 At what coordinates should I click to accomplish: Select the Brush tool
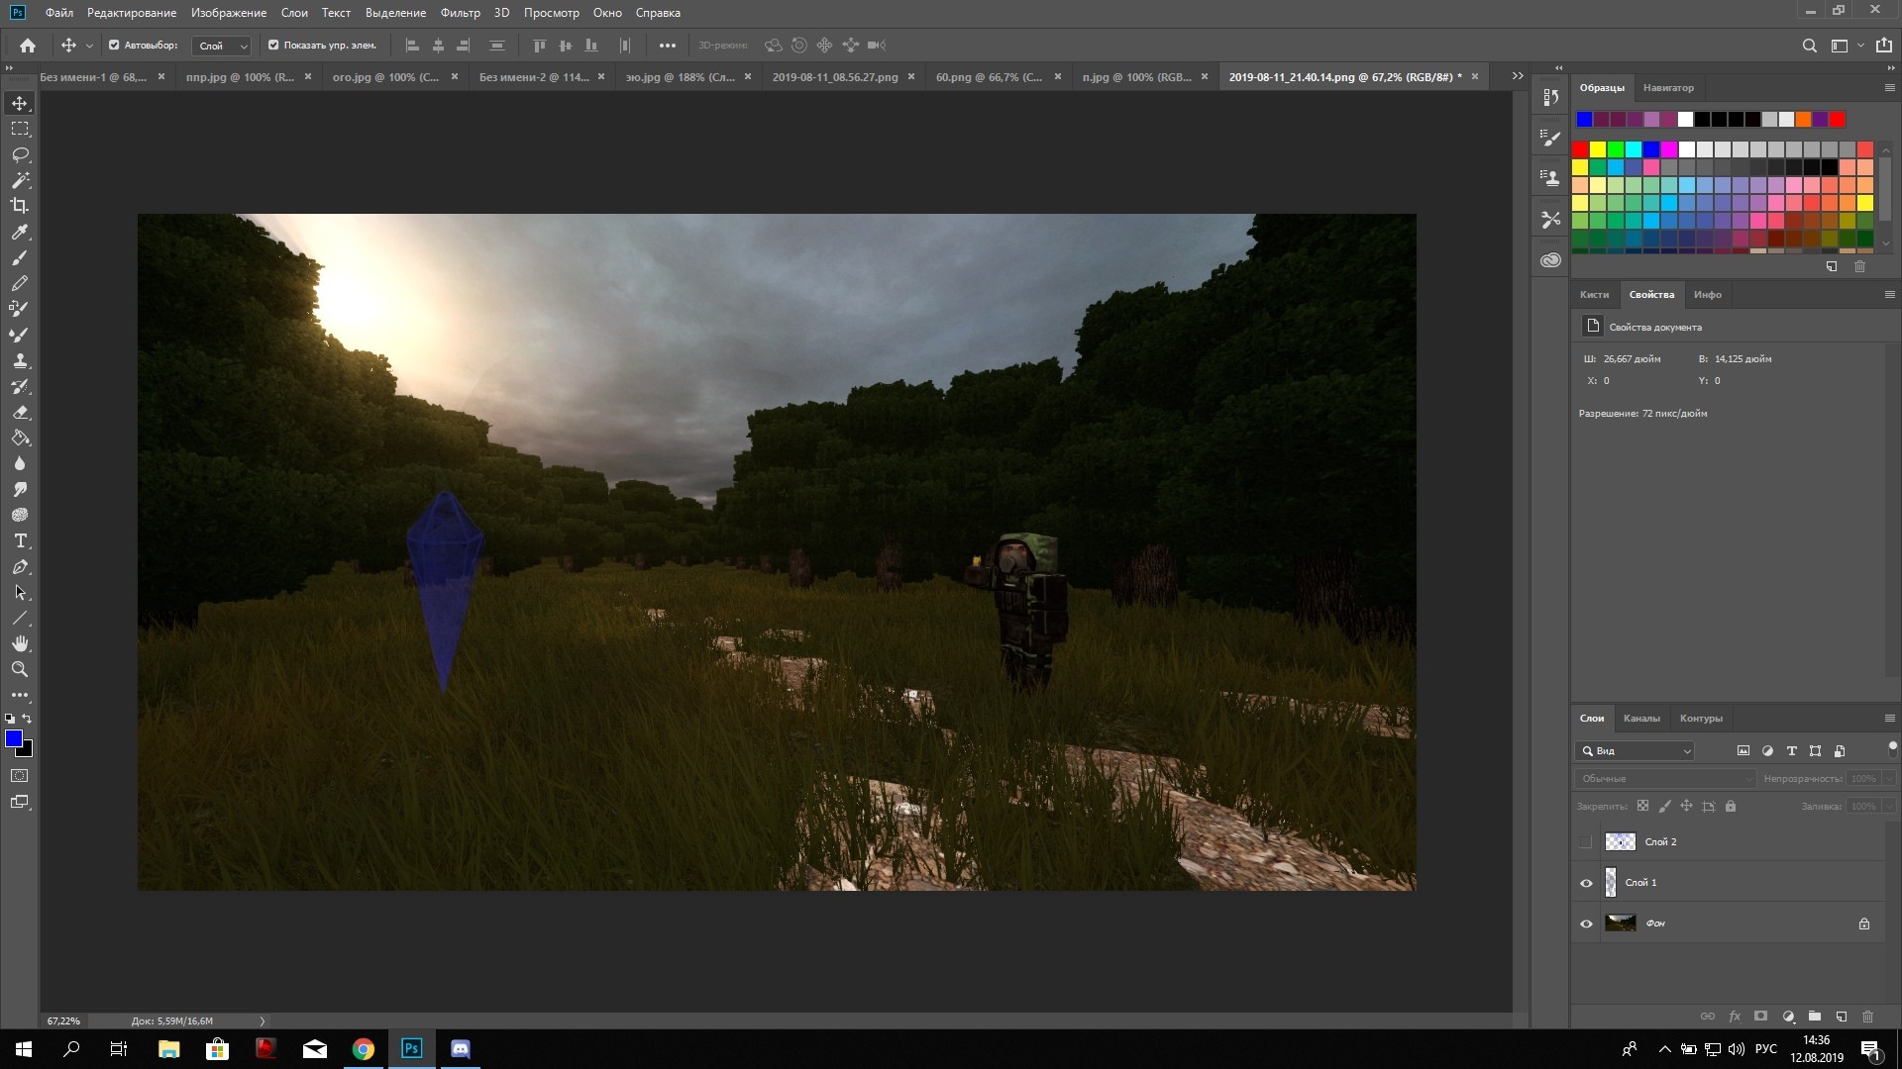[20, 258]
